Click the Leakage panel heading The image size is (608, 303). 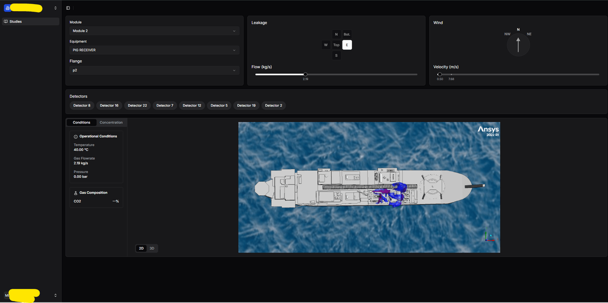click(259, 23)
